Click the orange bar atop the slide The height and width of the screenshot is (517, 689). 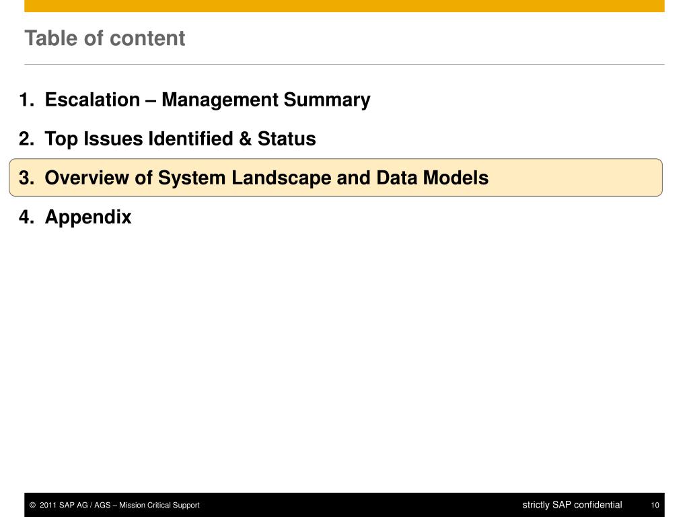[344, 5]
